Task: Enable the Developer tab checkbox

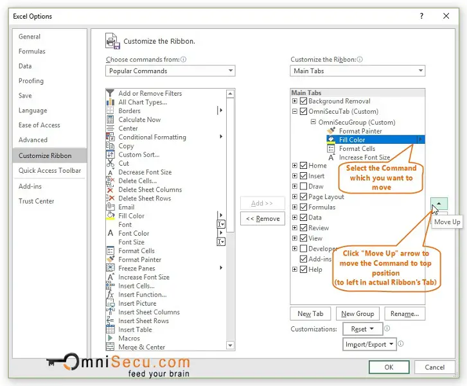Action: (303, 249)
